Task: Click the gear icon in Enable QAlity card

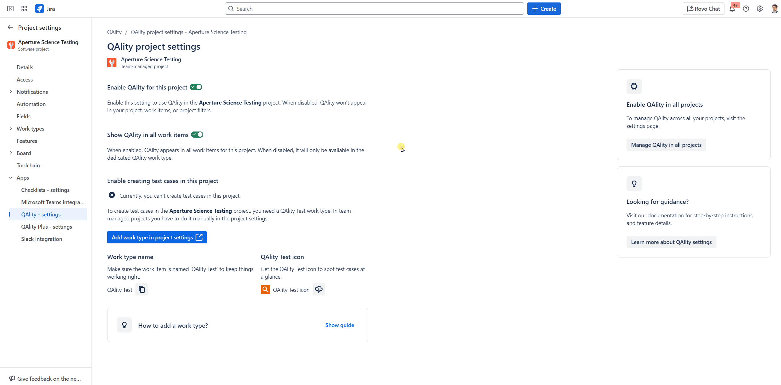Action: (634, 86)
